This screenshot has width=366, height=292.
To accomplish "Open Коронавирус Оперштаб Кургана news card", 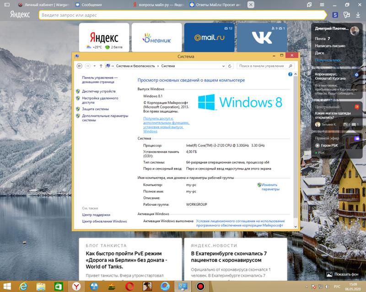I will [x=337, y=83].
